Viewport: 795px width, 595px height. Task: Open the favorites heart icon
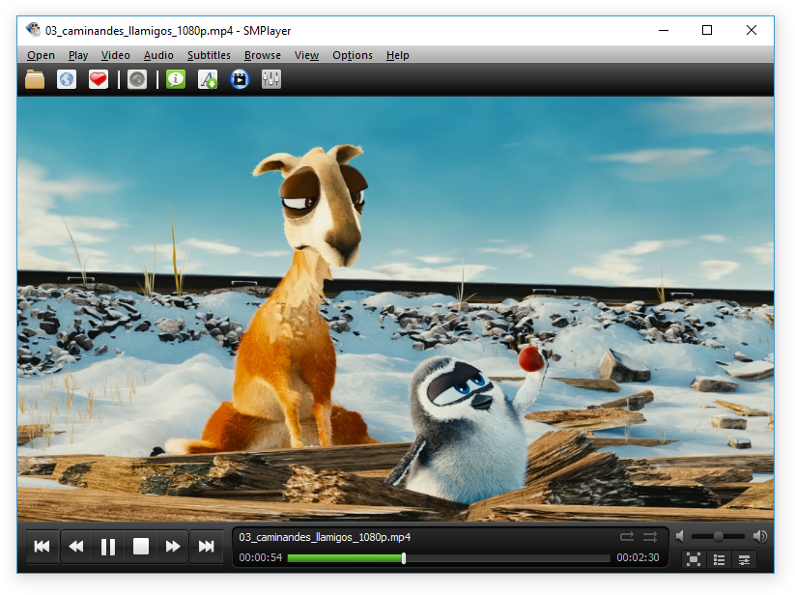coord(99,80)
